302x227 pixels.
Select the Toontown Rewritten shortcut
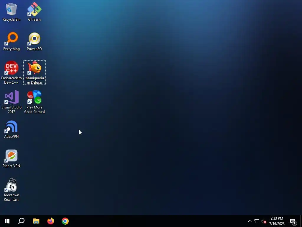click(x=12, y=190)
